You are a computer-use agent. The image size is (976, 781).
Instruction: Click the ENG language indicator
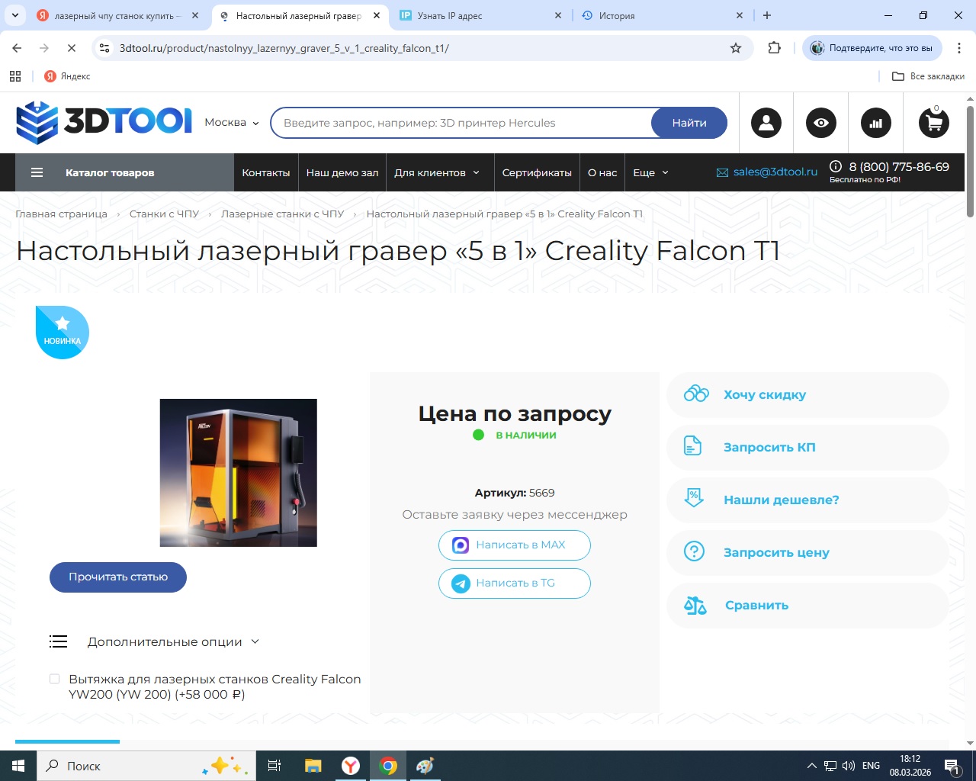point(871,766)
